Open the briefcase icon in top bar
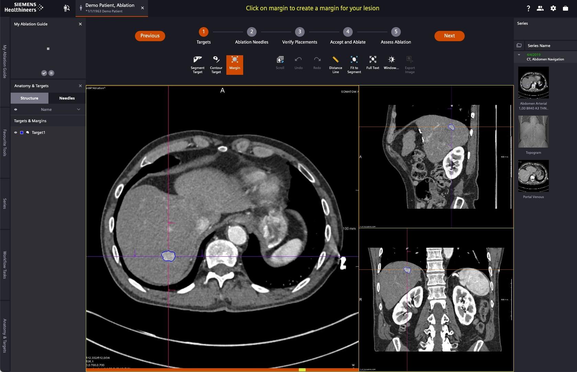The height and width of the screenshot is (372, 577). 565,8
